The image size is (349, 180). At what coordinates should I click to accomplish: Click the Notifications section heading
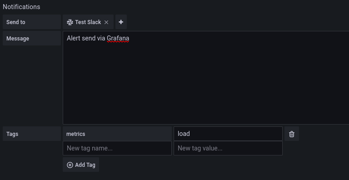click(21, 7)
